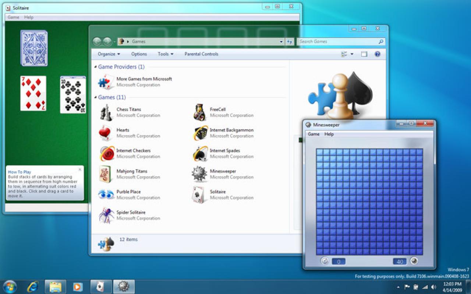
Task: Switch to Solitaire via taskbar button
Action: [x=100, y=287]
